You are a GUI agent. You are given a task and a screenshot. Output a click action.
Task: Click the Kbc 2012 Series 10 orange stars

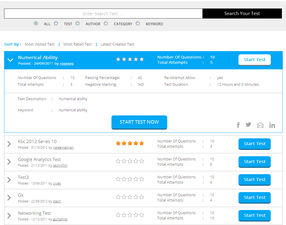coord(130,143)
